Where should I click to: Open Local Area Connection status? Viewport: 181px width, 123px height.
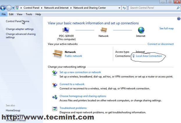[149, 56]
